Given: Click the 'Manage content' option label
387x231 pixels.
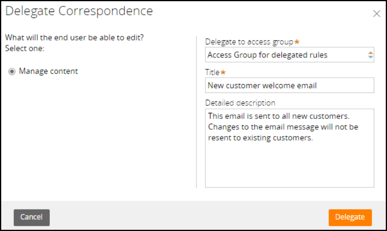Looking at the screenshot, I should (x=48, y=71).
